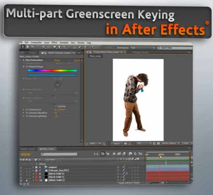
Task: Expand the original layer row
Action: [33, 167]
